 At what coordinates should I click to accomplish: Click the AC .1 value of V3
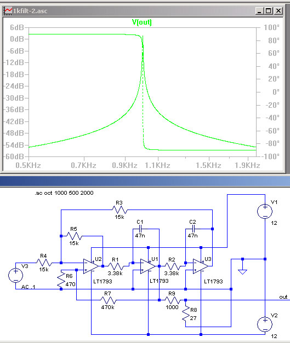[x=29, y=287]
